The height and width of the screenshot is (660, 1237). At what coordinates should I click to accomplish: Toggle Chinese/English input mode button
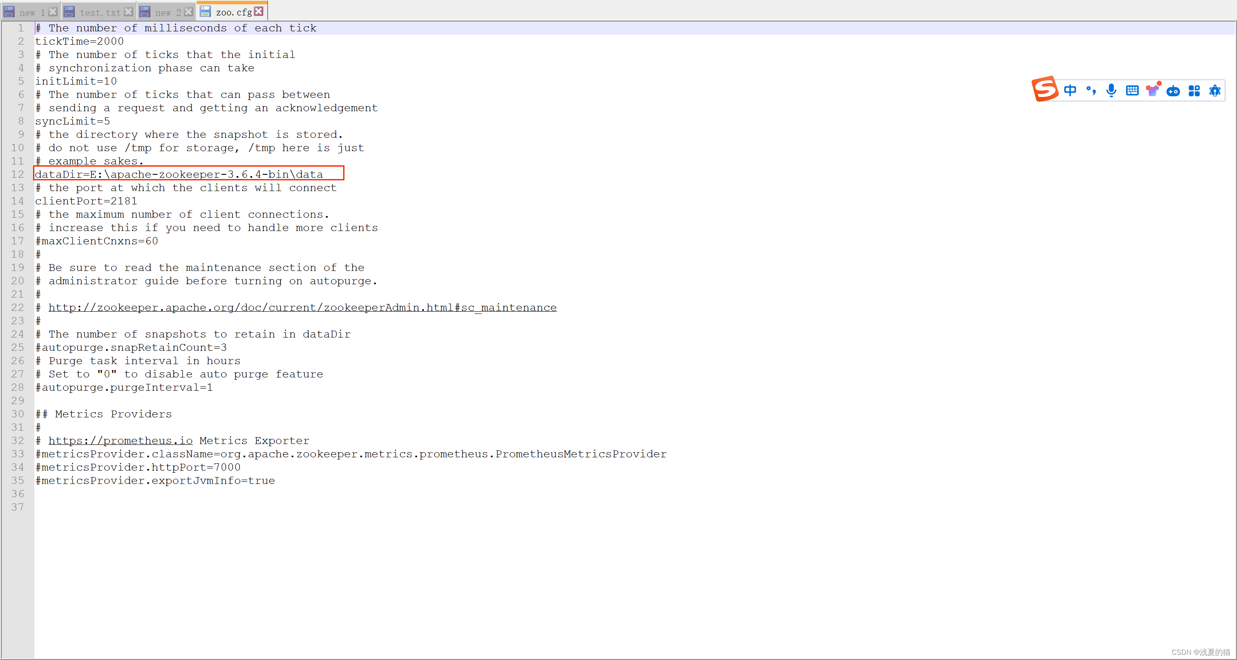click(1070, 90)
